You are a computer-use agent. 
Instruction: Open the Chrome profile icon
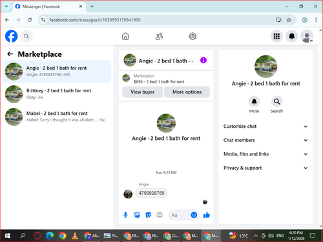point(304,20)
